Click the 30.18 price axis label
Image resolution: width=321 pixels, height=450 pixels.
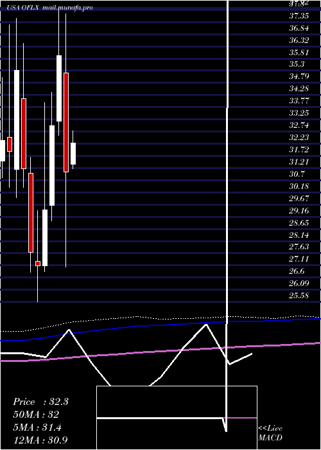299,186
